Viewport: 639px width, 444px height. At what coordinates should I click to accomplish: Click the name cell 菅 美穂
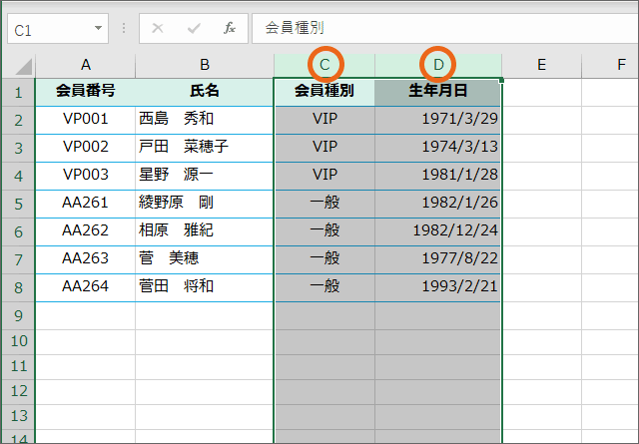[x=205, y=259]
